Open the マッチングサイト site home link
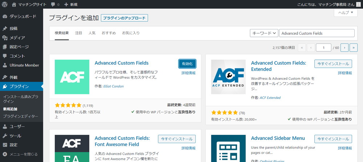Screen dimensions: 363x162 (x=29, y=4)
